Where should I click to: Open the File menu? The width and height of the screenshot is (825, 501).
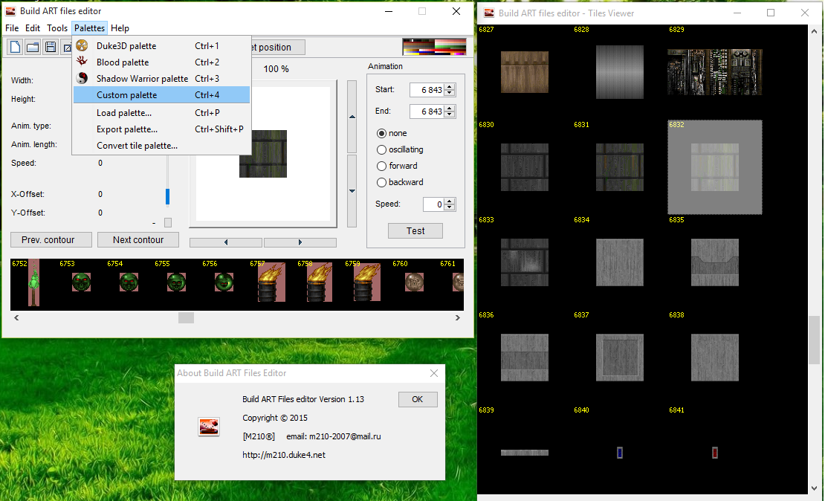(x=12, y=28)
